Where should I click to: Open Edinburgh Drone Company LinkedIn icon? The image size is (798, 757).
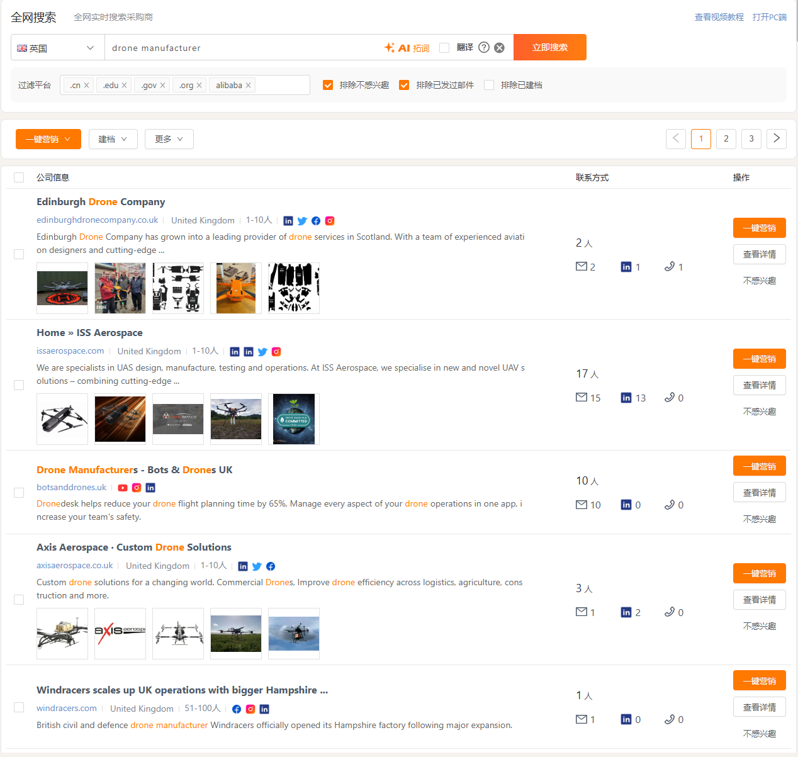tap(288, 221)
